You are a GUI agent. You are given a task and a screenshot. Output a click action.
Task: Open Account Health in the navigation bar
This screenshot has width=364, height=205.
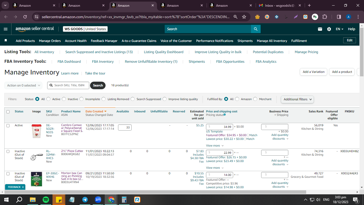(76, 41)
